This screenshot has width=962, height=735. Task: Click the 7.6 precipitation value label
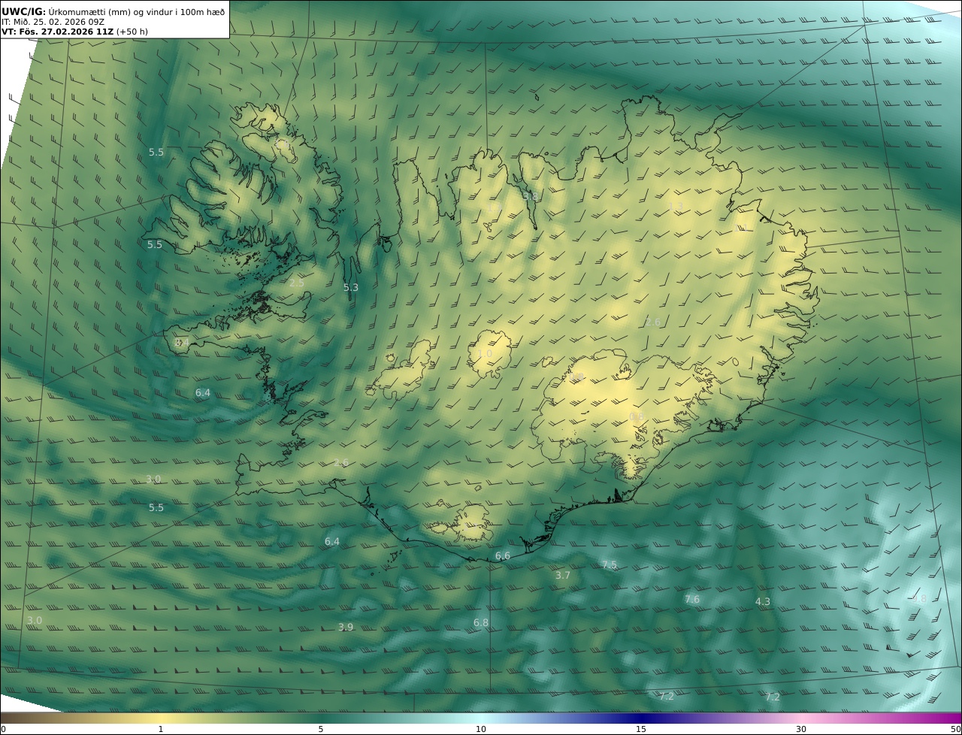pos(692,599)
